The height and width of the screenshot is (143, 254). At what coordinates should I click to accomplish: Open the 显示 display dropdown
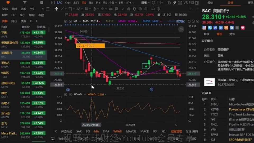[x=145, y=3]
